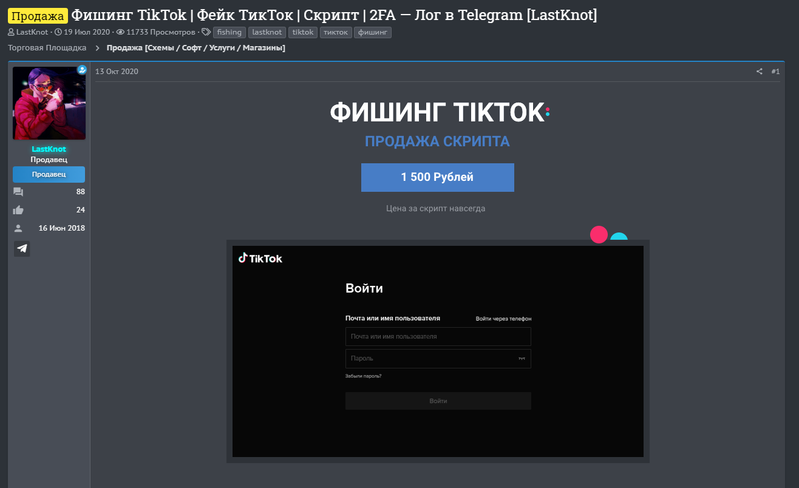Viewport: 799px width, 488px height.
Task: Click the blue 'Продавец' badge button
Action: (x=49, y=174)
